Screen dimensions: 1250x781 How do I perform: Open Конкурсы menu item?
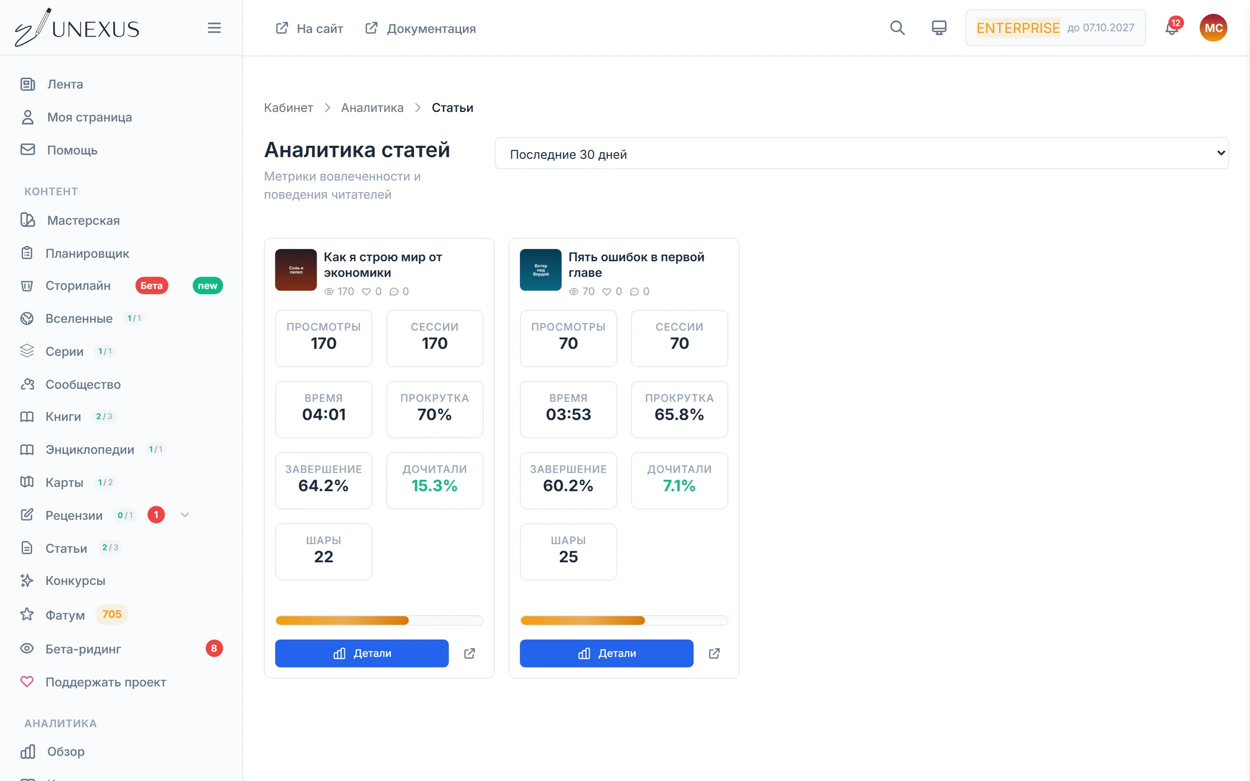(75, 581)
